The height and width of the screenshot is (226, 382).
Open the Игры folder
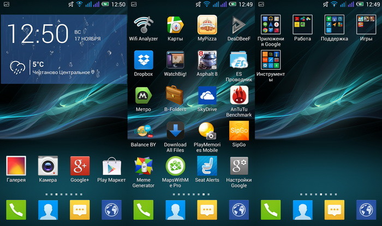tap(366, 25)
